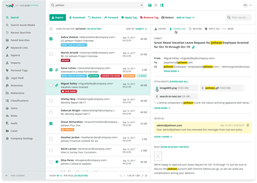Screen dimensions: 257x183
Task: Check the Shelley May email checkbox
Action: (51, 101)
